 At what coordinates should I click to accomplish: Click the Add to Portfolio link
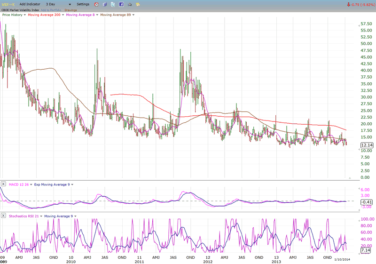coord(52,9)
